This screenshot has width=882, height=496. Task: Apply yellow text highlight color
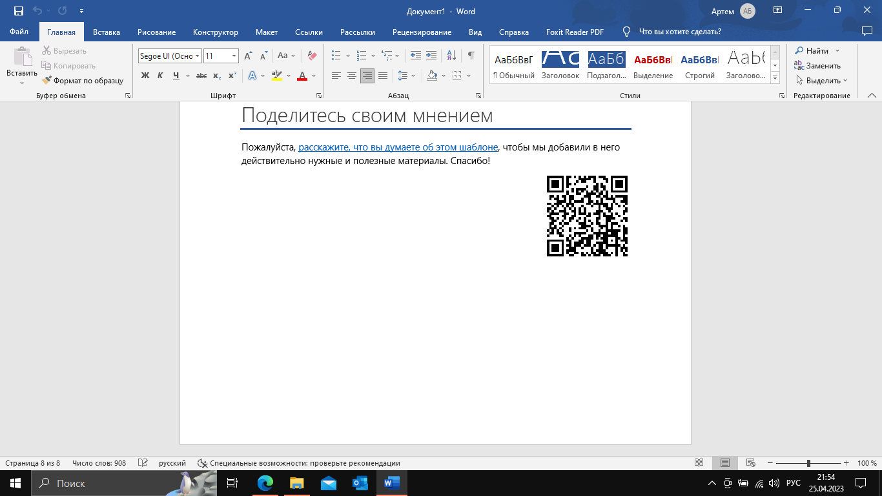[277, 76]
